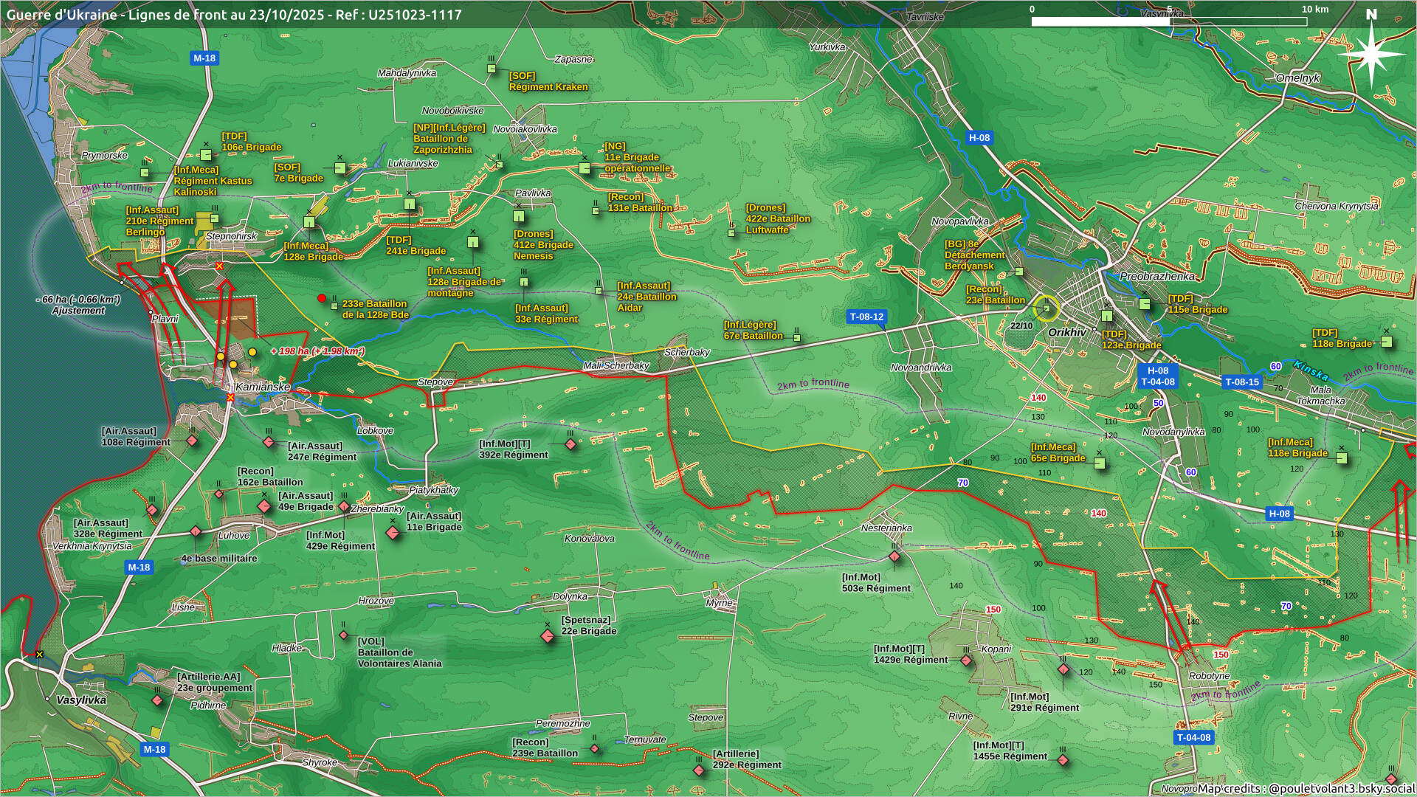Click the map title header text
Image resolution: width=1417 pixels, height=797 pixels.
234,14
